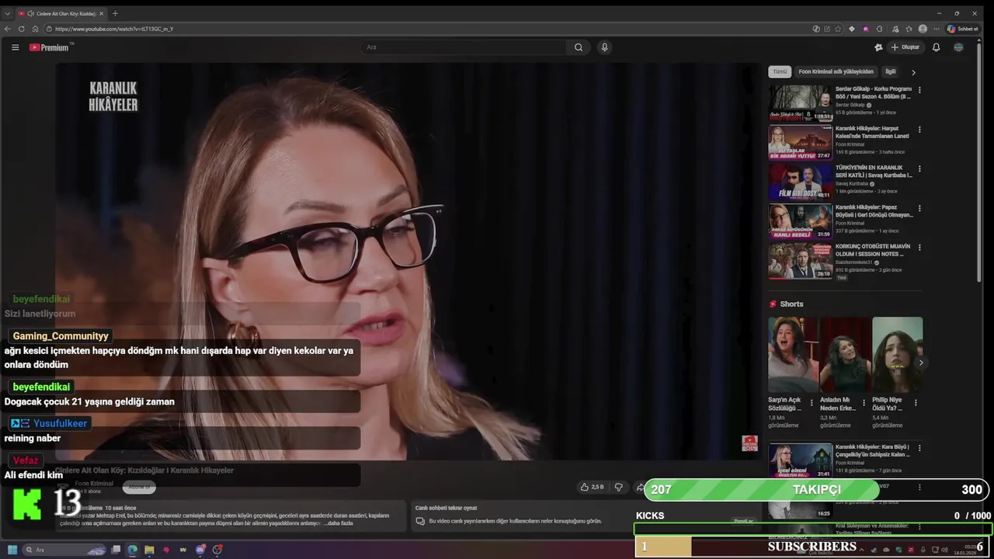Close the Cinlere Ait Olan Köy tab
This screenshot has width=994, height=559.
[103, 13]
